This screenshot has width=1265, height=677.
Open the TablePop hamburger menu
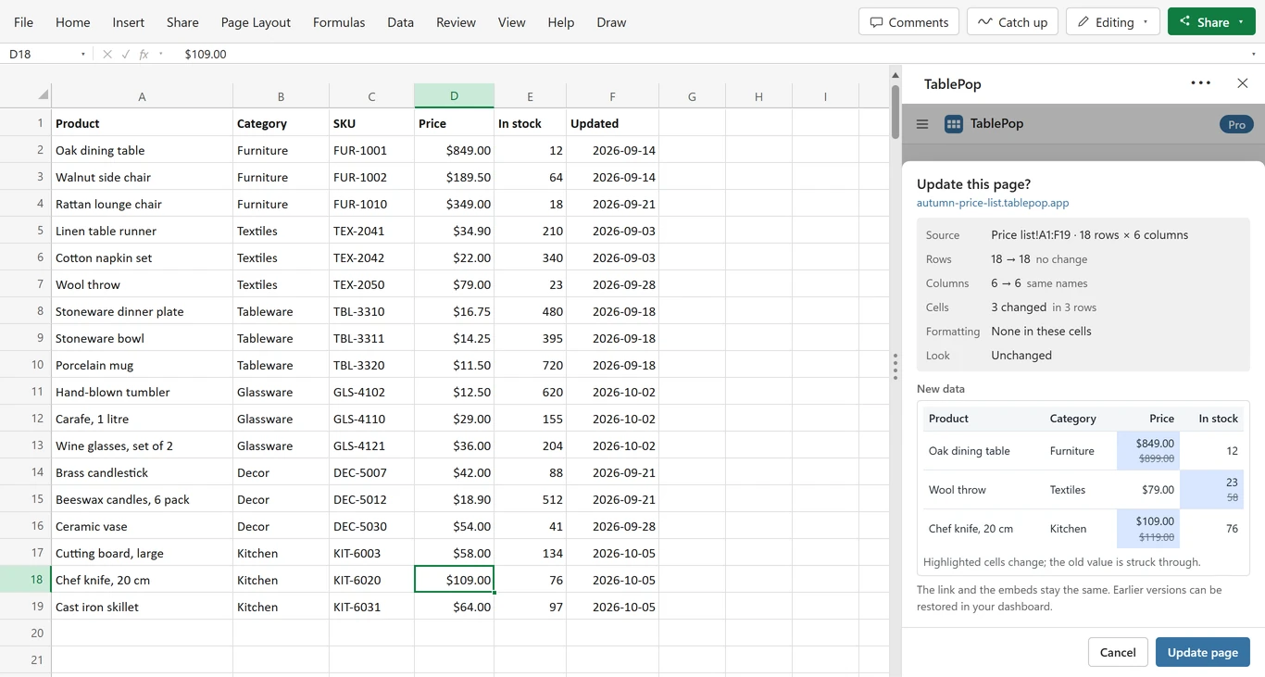pos(922,124)
